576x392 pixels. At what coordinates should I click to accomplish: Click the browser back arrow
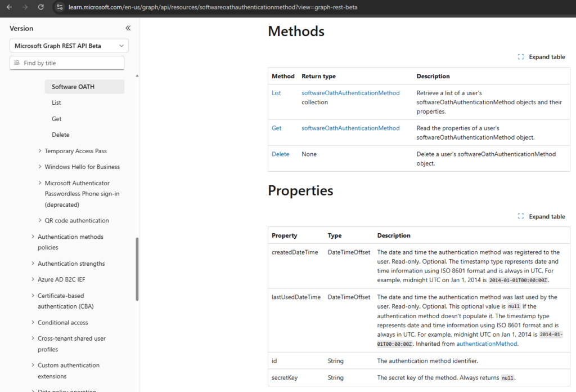pos(9,7)
